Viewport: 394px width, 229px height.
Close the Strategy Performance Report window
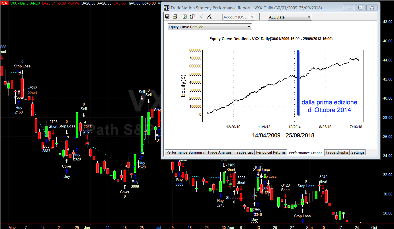(x=372, y=8)
